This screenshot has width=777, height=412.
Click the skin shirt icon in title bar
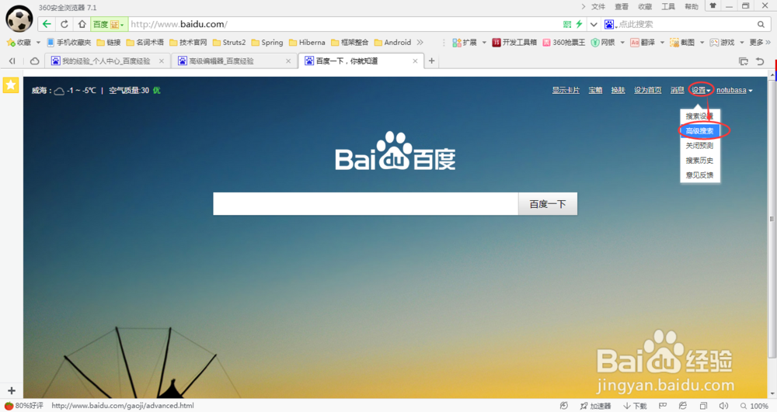click(x=713, y=6)
